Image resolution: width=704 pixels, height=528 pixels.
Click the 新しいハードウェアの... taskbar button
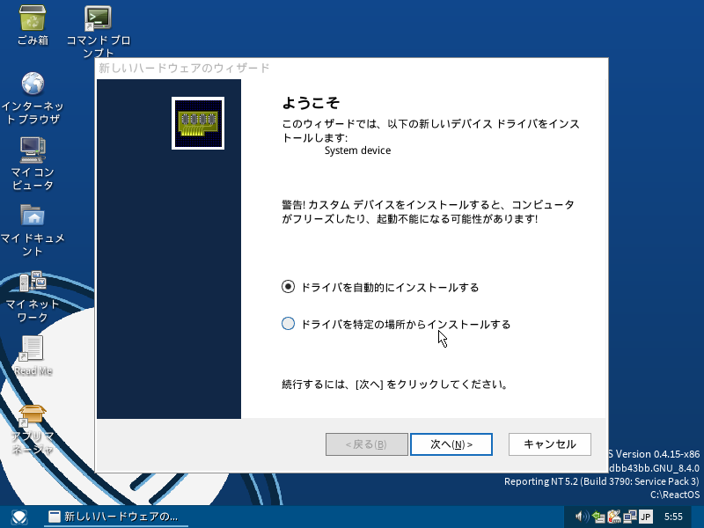pos(116,517)
